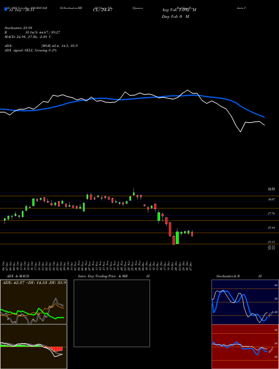
Task: Click the tall green candle after the low
Action: 177,238
